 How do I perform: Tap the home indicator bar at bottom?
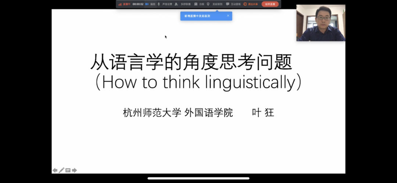(x=198, y=179)
